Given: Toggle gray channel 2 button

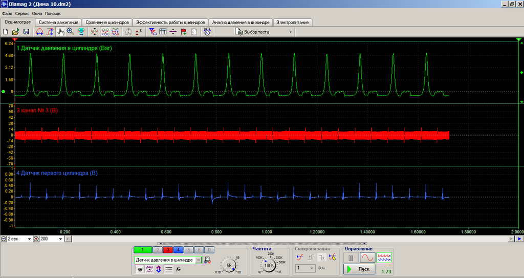Looking at the screenshot, I should [x=158, y=250].
